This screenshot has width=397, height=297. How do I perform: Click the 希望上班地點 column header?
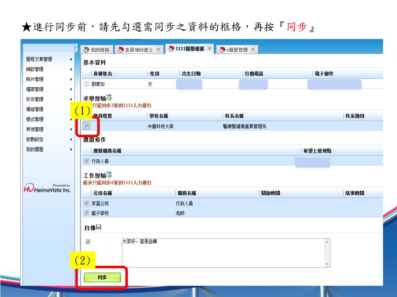(317, 151)
